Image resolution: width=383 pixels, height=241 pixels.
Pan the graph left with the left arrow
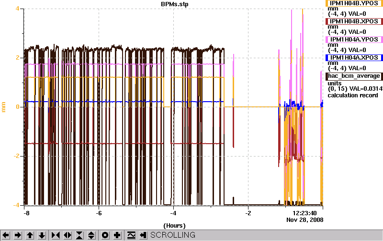(x=6, y=235)
